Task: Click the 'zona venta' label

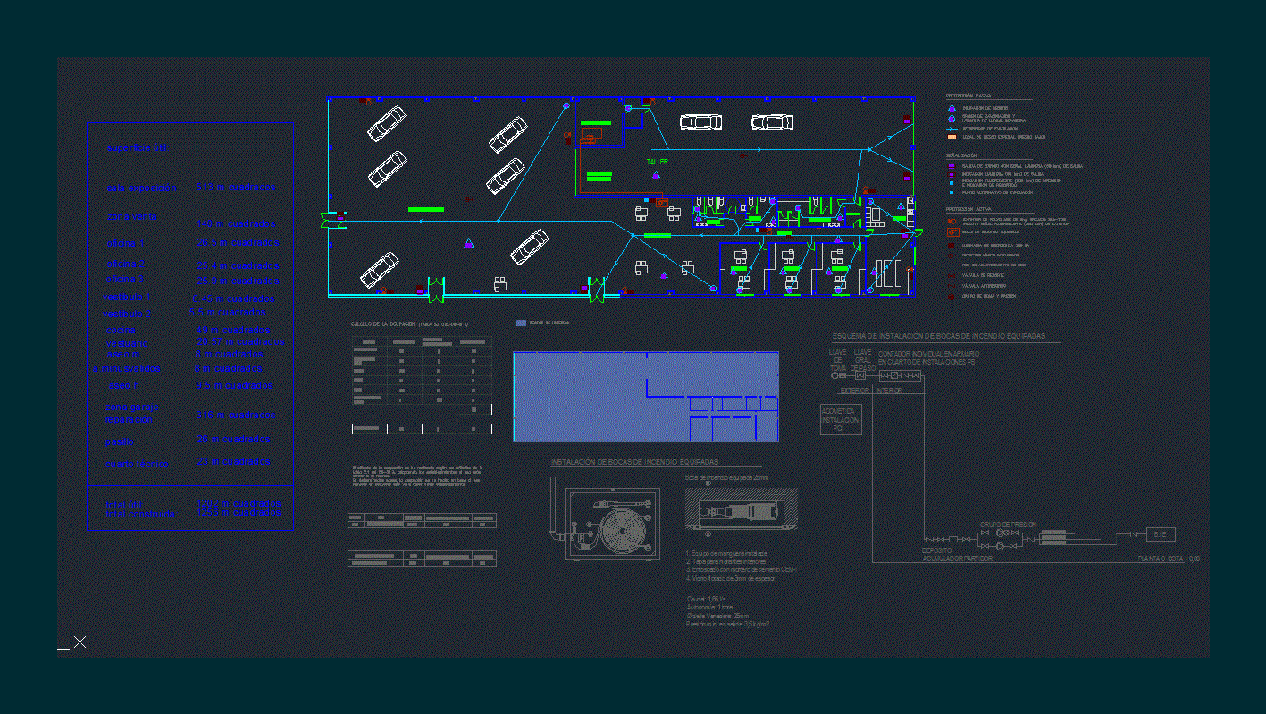Action: pyautogui.click(x=132, y=216)
